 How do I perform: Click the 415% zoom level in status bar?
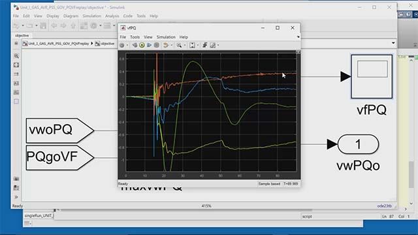coord(206,206)
